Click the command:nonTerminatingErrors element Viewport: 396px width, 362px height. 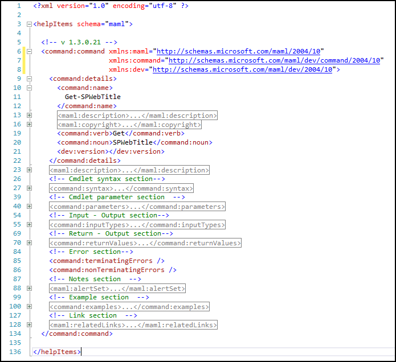coord(113,270)
